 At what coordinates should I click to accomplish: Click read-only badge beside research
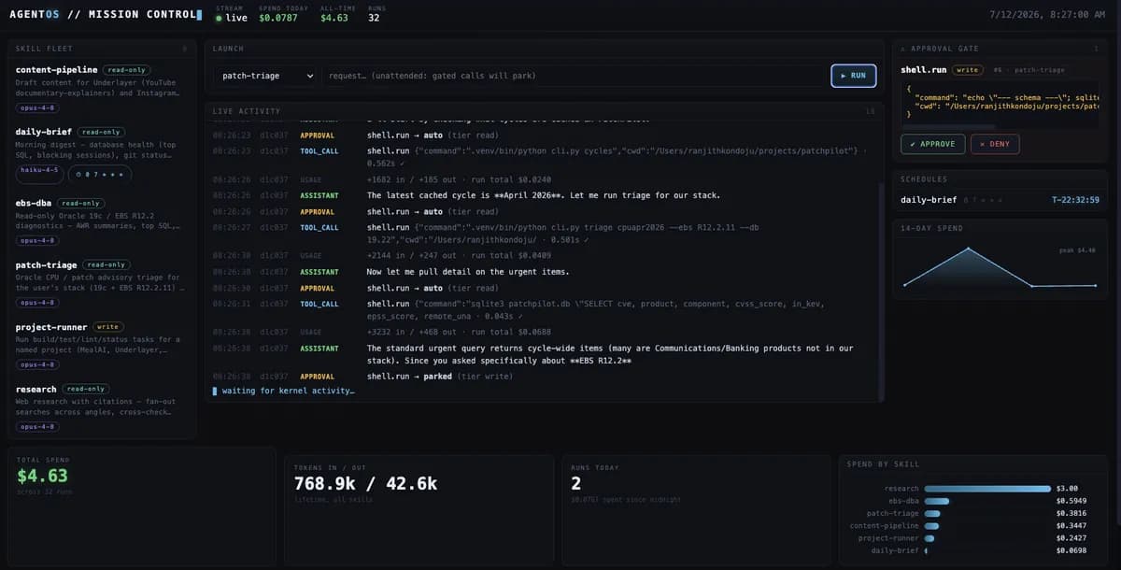pyautogui.click(x=86, y=389)
